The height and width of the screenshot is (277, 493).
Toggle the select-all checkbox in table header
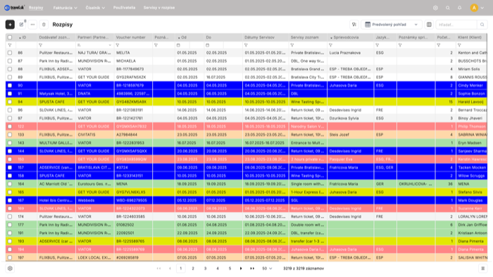[x=10, y=37]
